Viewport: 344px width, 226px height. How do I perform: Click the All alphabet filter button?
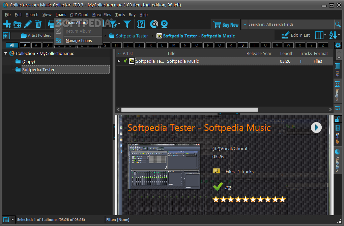12,45
